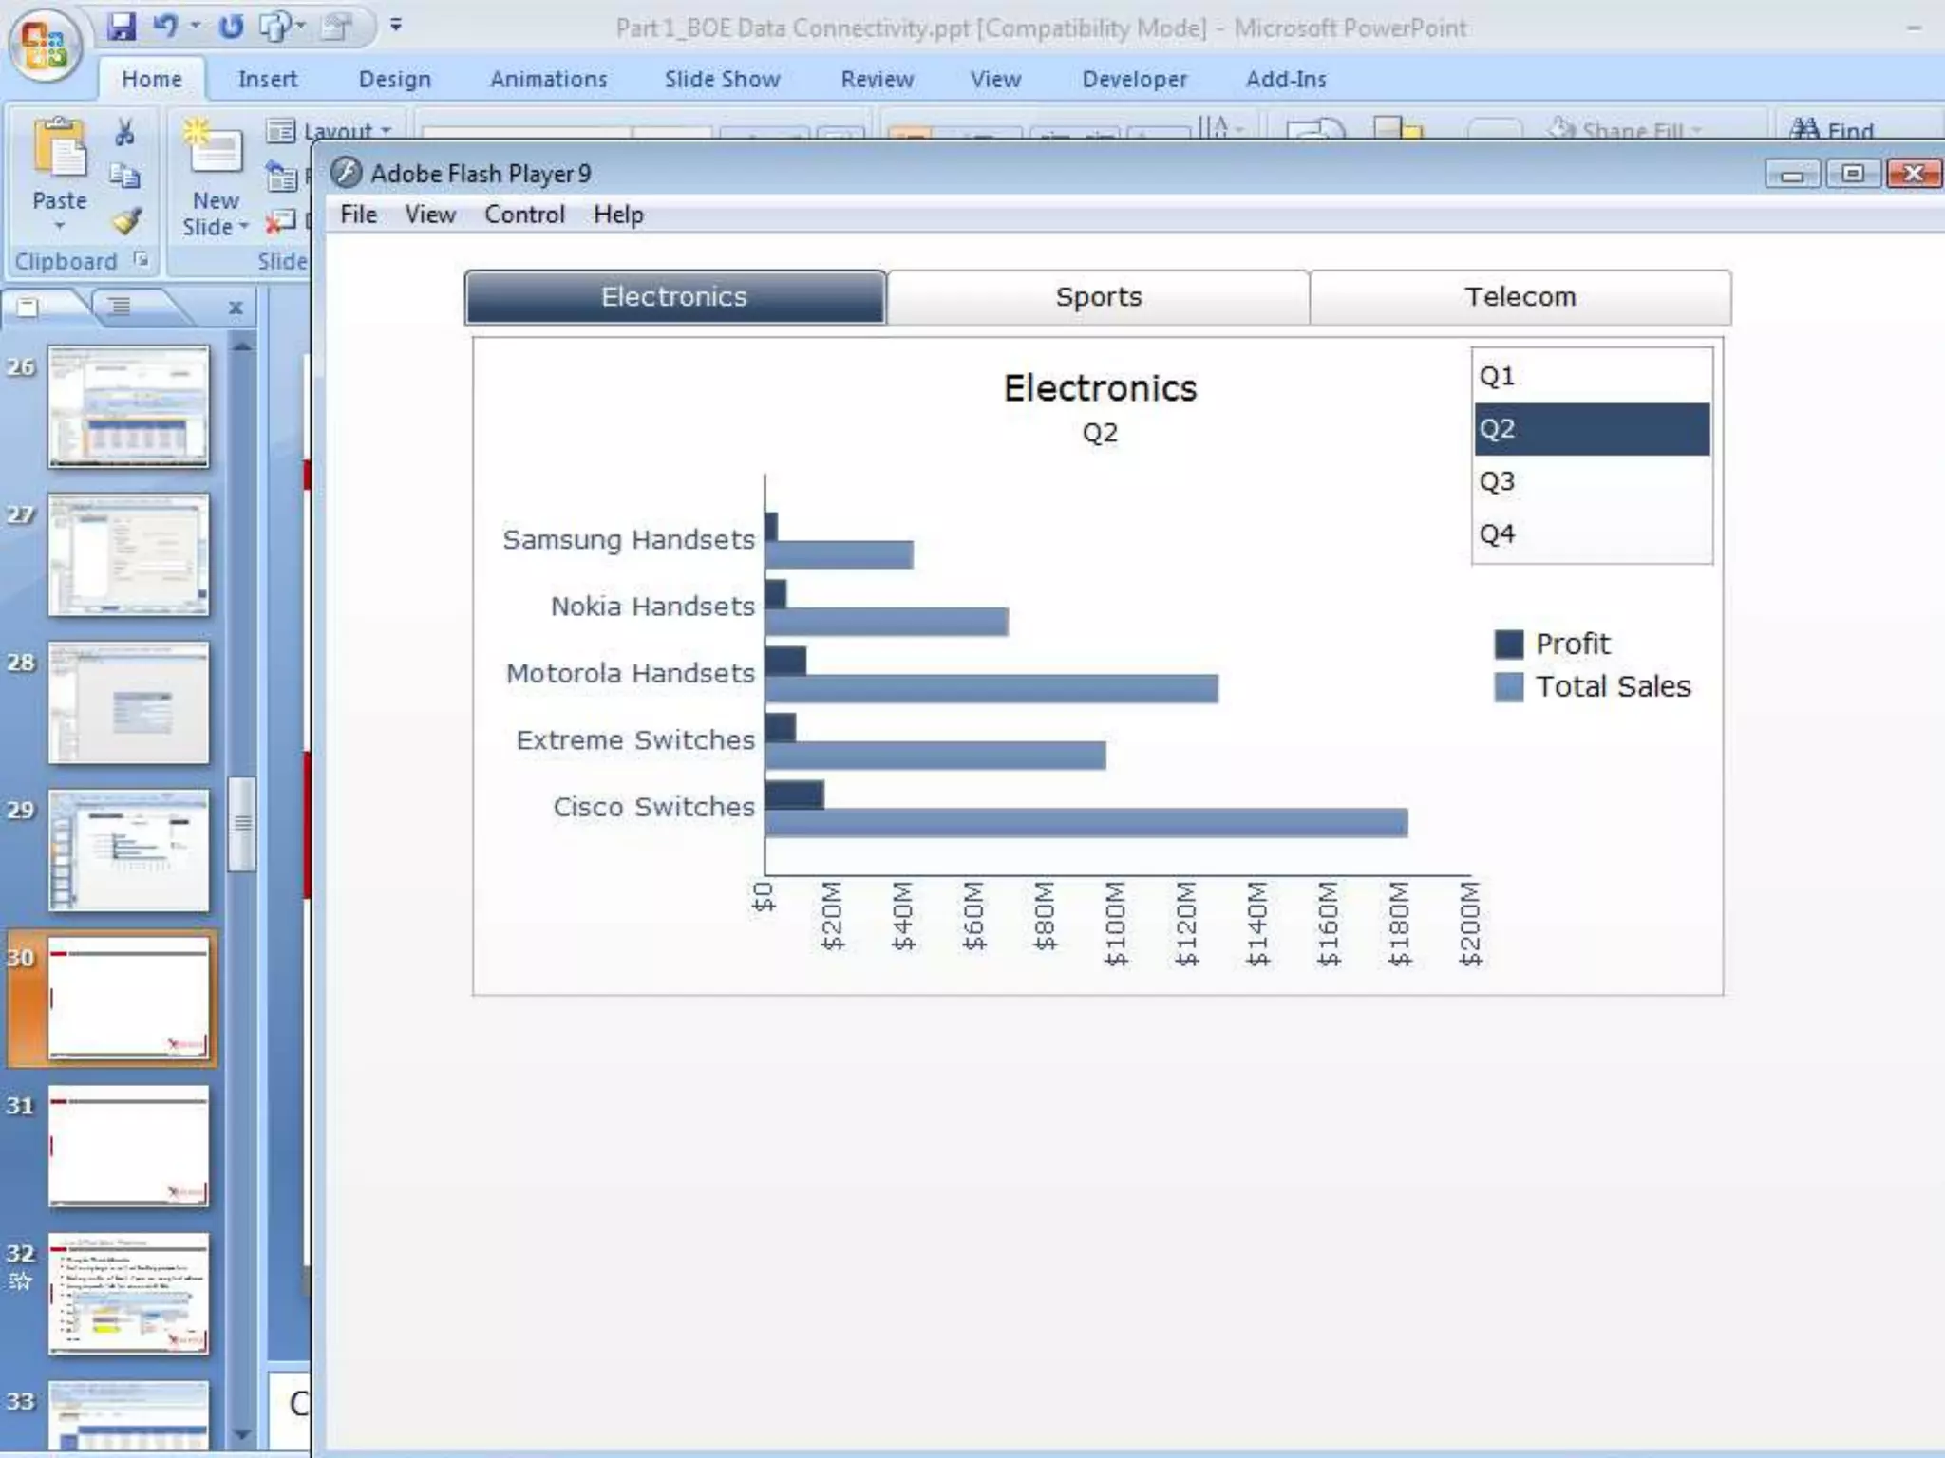Select the Electronics category tab
The height and width of the screenshot is (1458, 1945).
[x=675, y=297]
